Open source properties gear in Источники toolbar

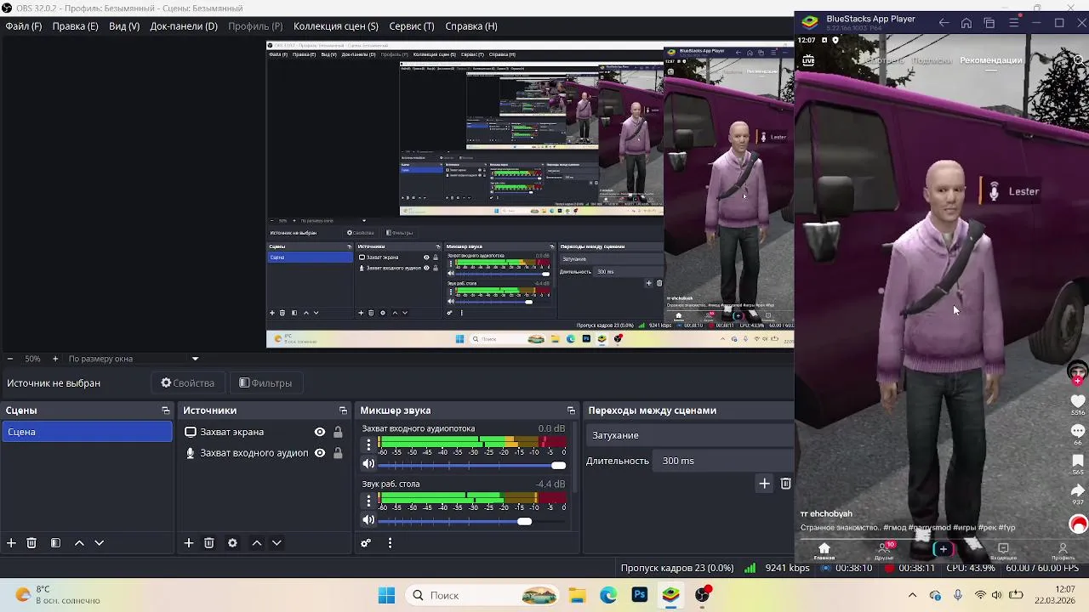tap(232, 543)
